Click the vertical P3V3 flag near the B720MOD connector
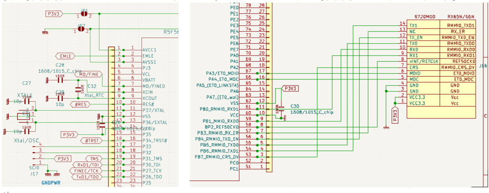 coord(394,115)
